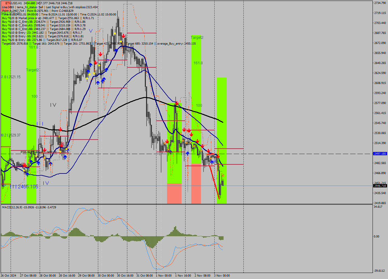Select the 'IV' wave label near 2465.105
Viewport: 388px width, 279px height.
(45, 183)
